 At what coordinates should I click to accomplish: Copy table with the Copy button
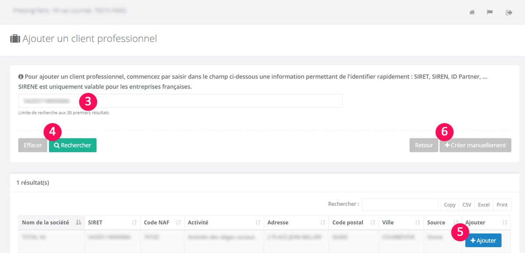(x=450, y=205)
